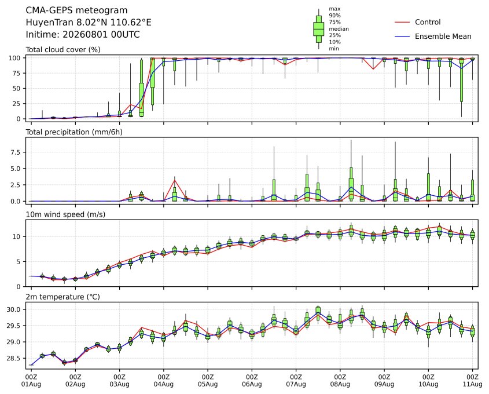Click the '29.5' tick on temperature axis
The height and width of the screenshot is (394, 489).
[13, 326]
